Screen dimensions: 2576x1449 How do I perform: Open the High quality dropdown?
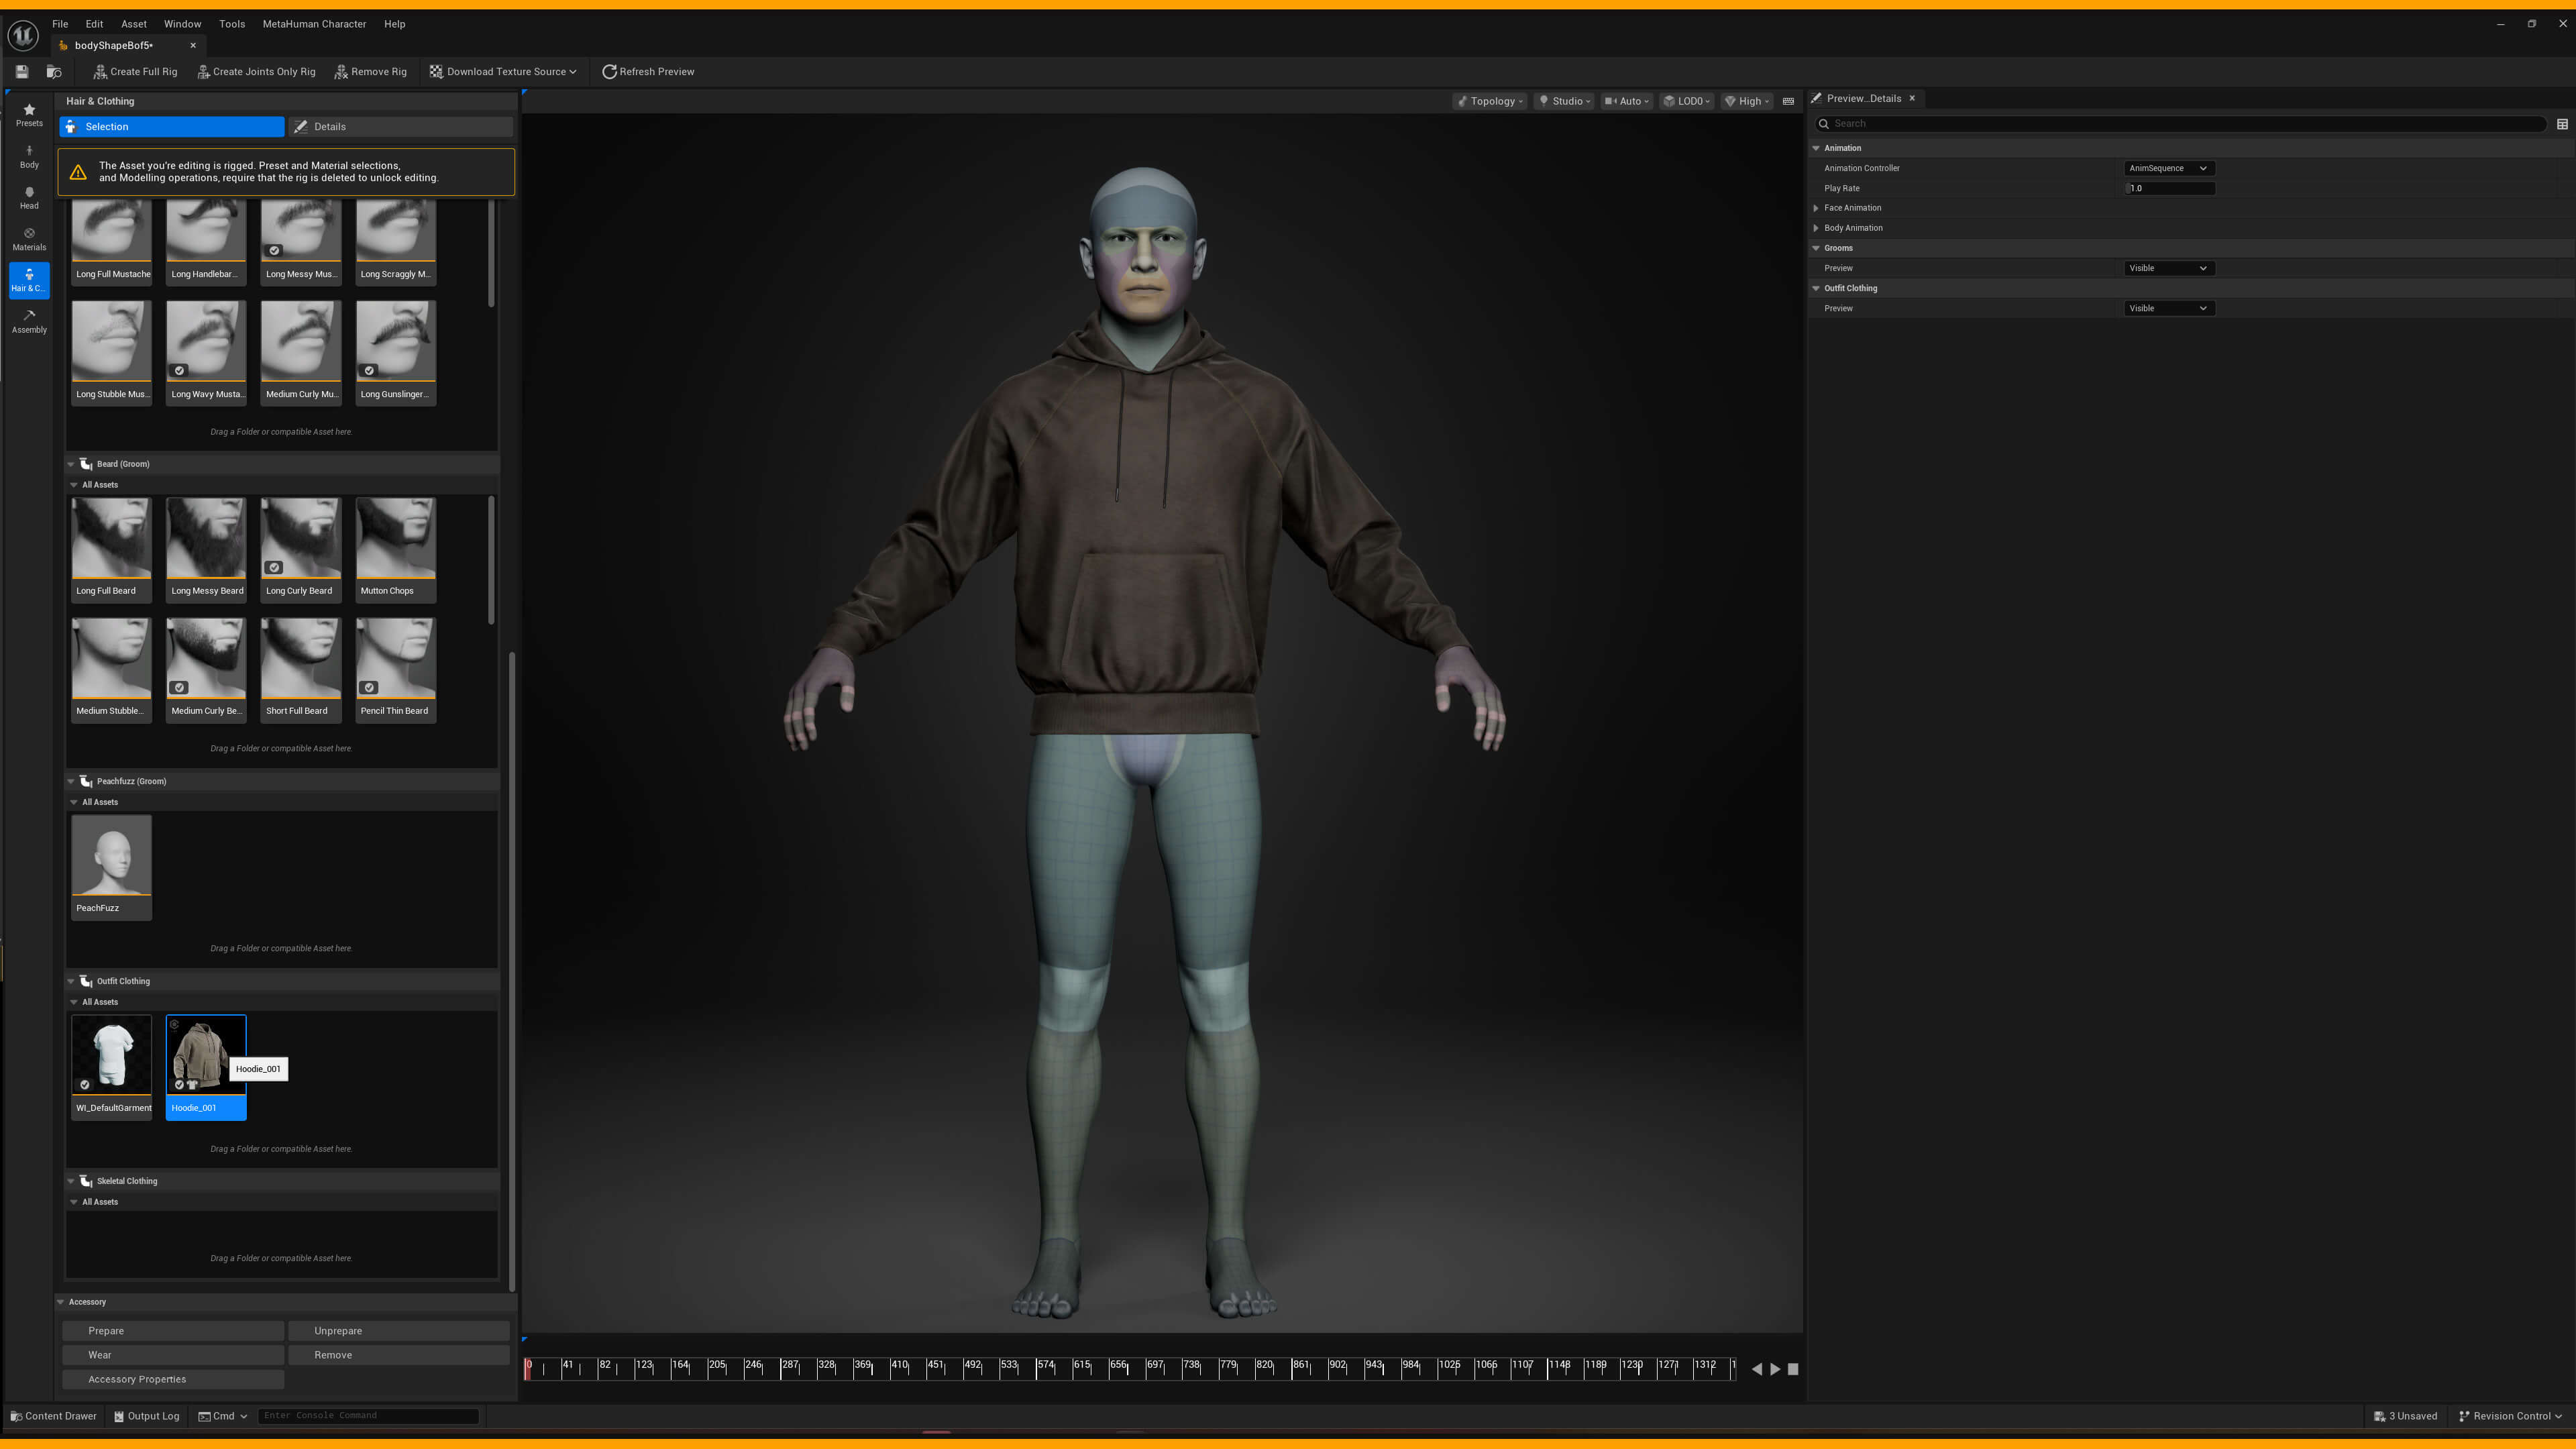click(x=1747, y=101)
